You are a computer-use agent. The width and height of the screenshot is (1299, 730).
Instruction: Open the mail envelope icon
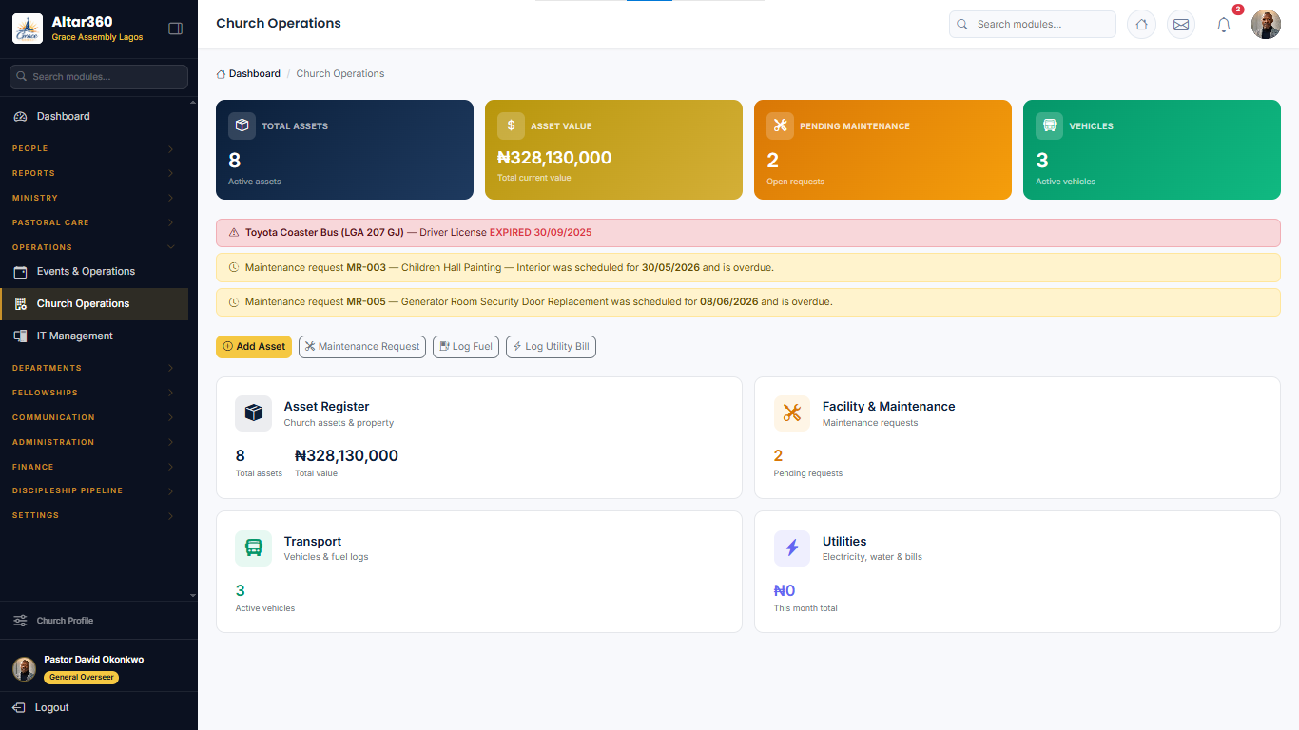click(x=1181, y=25)
